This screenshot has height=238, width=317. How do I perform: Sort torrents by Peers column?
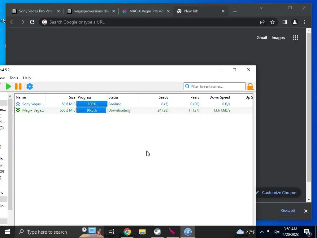(x=185, y=97)
